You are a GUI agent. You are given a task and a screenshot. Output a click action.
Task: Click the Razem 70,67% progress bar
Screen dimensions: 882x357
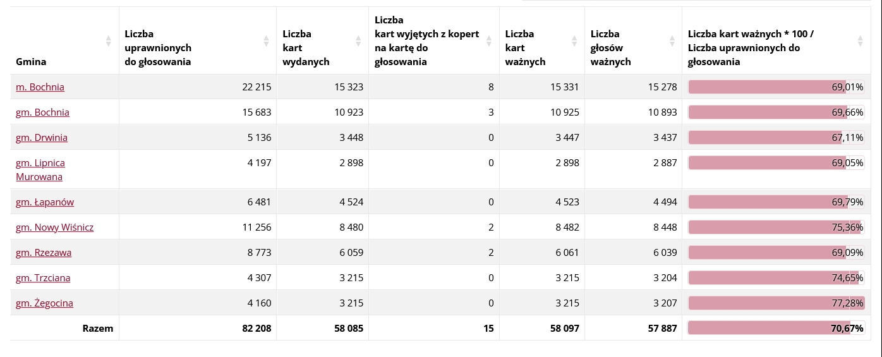tap(776, 329)
